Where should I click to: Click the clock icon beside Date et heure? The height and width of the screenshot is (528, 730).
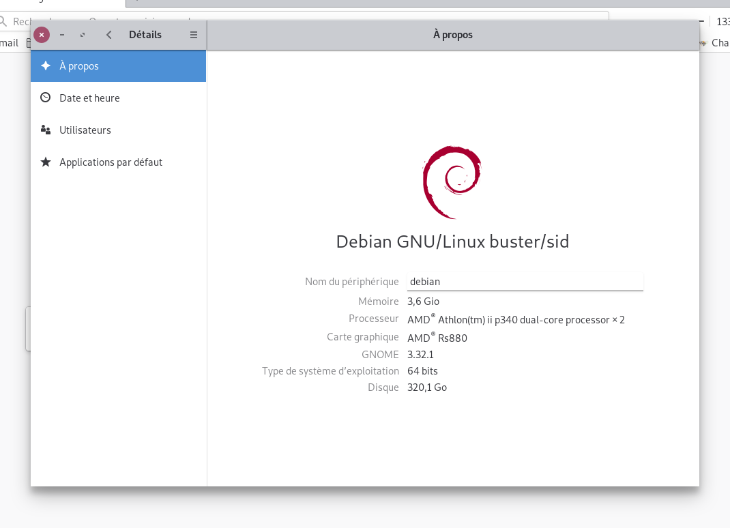[x=45, y=98]
